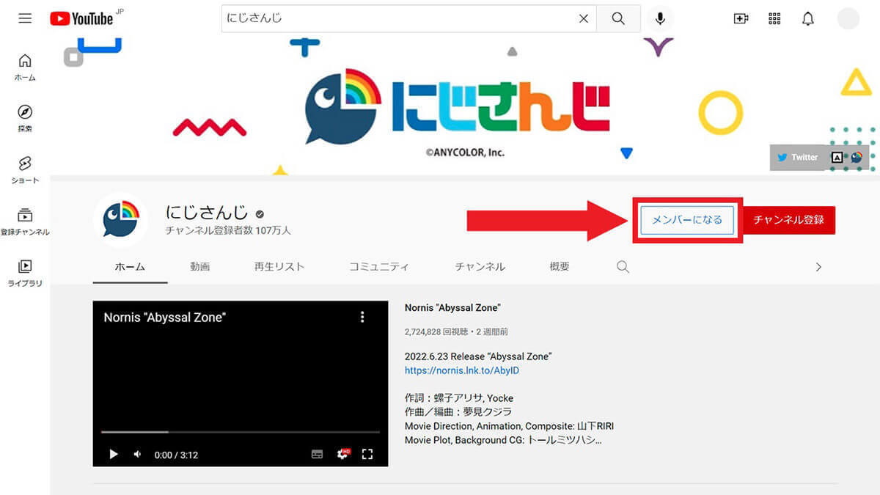Image resolution: width=880 pixels, height=495 pixels.
Task: Open the account avatar menu
Action: 848,18
